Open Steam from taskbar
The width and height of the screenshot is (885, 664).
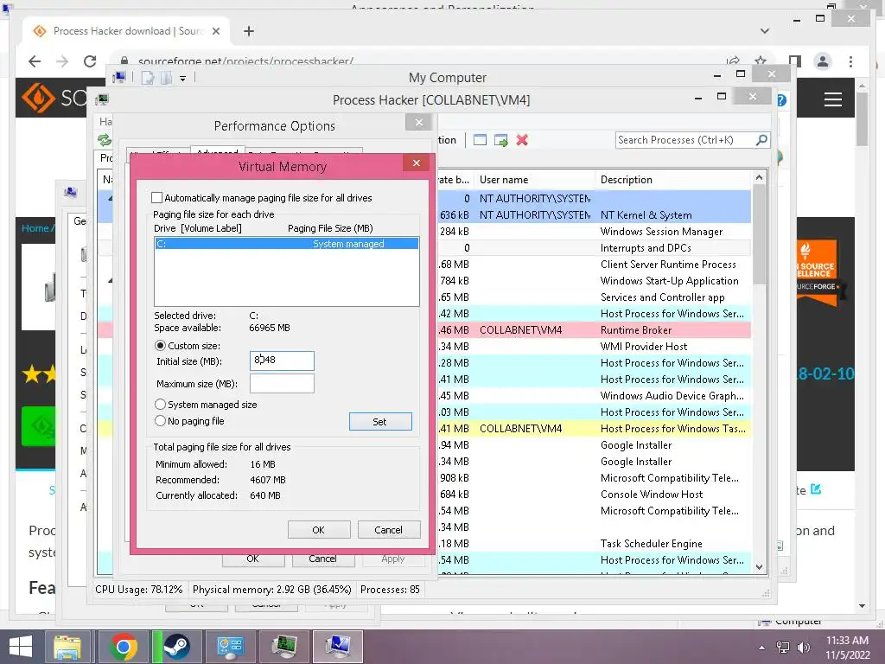pyautogui.click(x=176, y=647)
